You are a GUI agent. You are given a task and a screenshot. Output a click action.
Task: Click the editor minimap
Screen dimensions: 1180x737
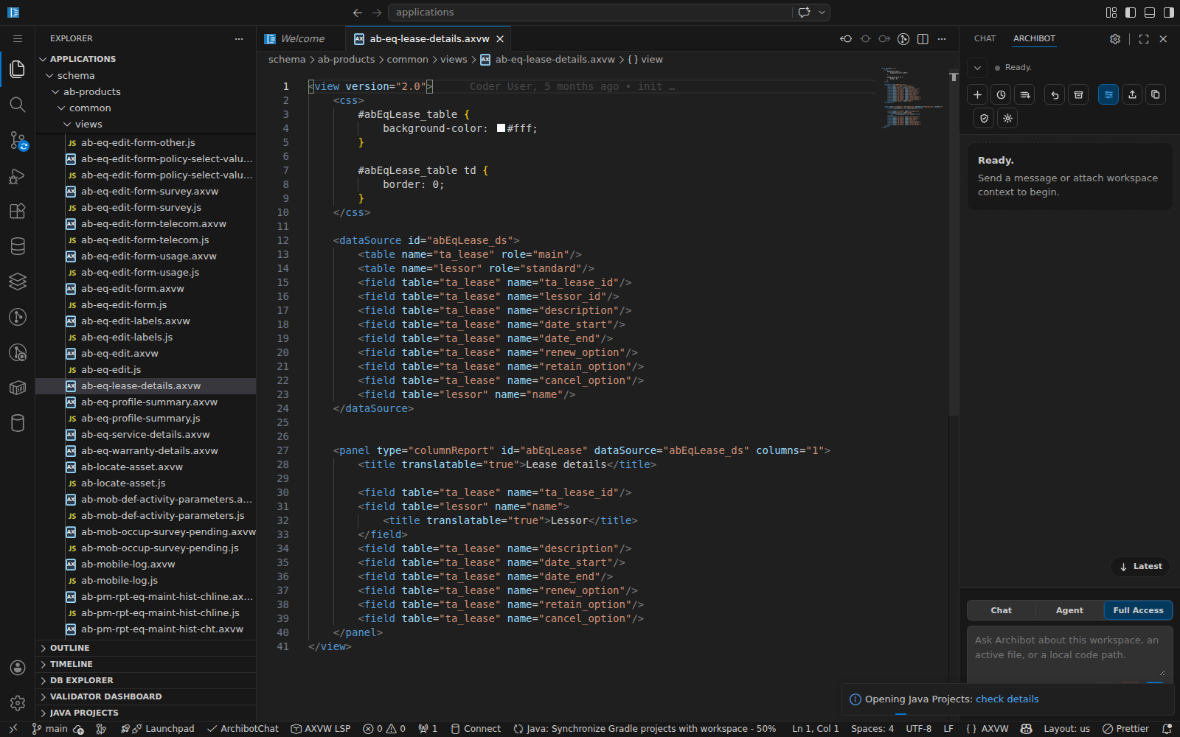tap(913, 97)
